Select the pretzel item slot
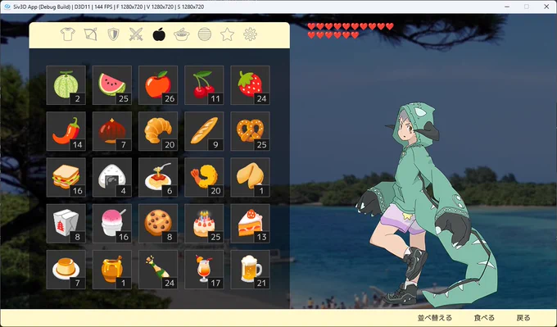This screenshot has height=327, width=557. [251, 131]
